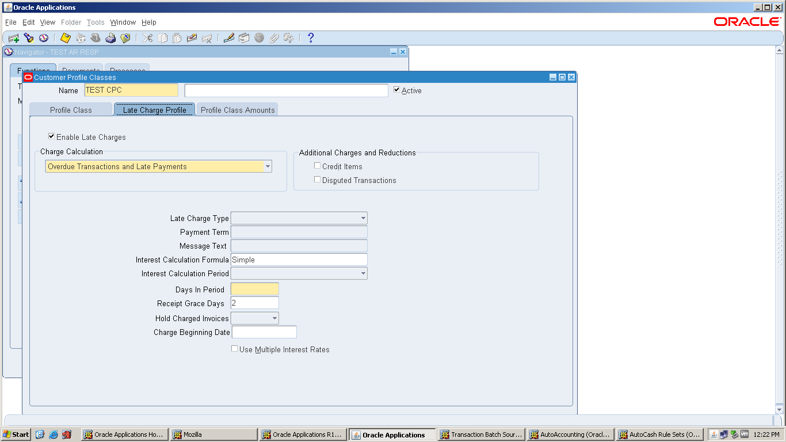Open the View menu
Viewport: 786px width, 442px height.
[x=48, y=22]
